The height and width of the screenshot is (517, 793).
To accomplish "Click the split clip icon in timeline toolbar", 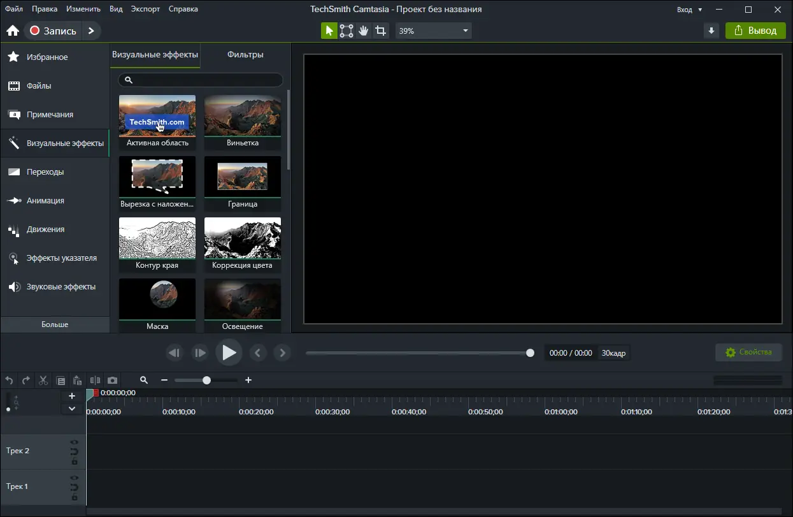I will tap(96, 381).
